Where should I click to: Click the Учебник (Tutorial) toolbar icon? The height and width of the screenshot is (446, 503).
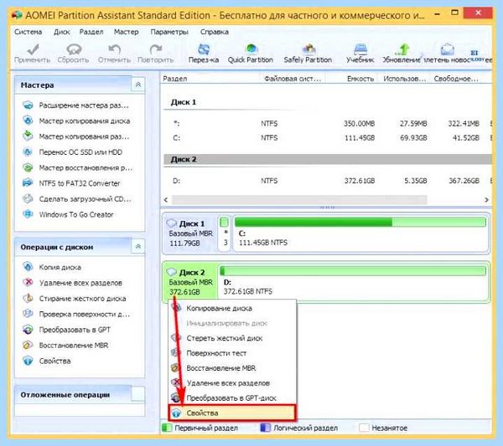tap(360, 54)
